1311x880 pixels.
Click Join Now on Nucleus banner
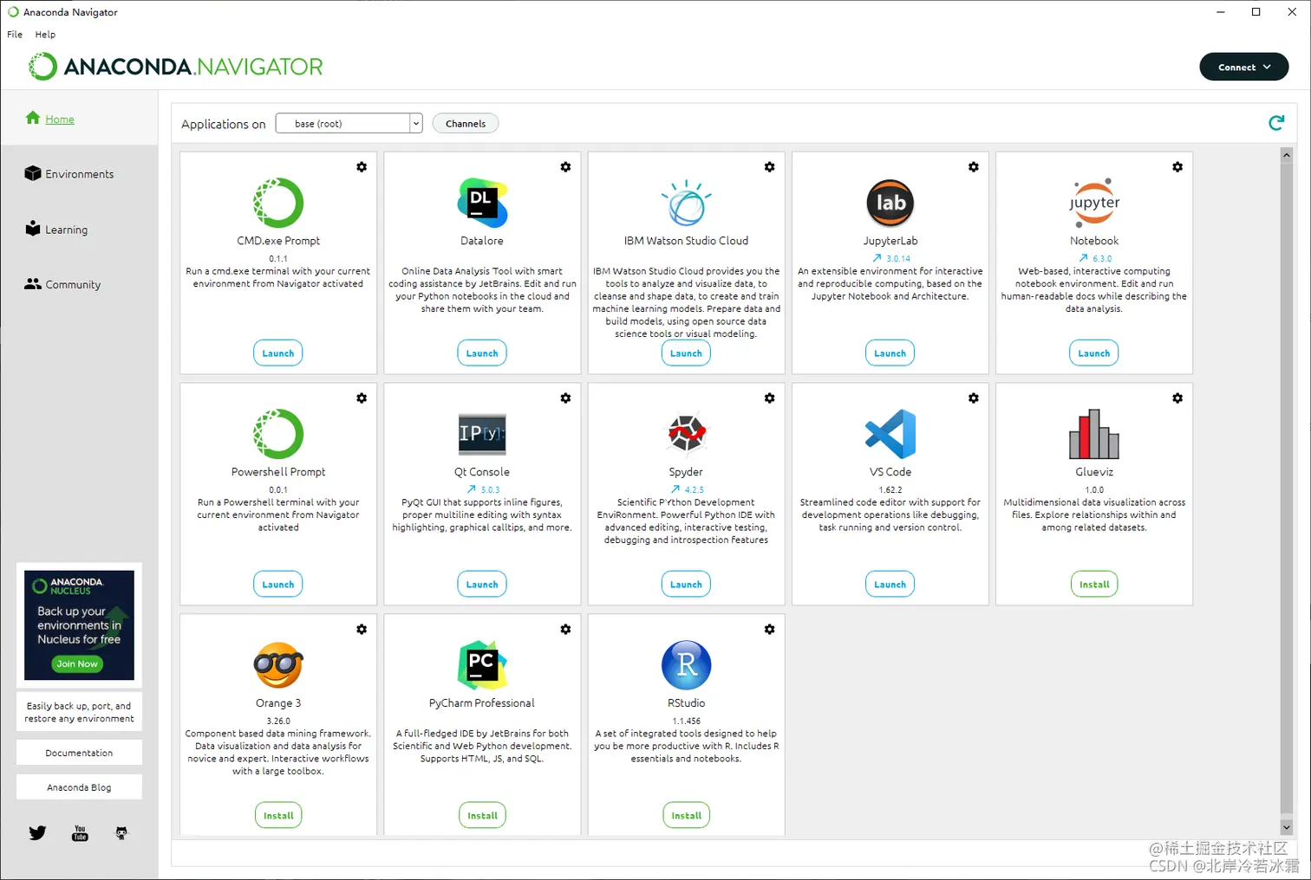click(77, 664)
